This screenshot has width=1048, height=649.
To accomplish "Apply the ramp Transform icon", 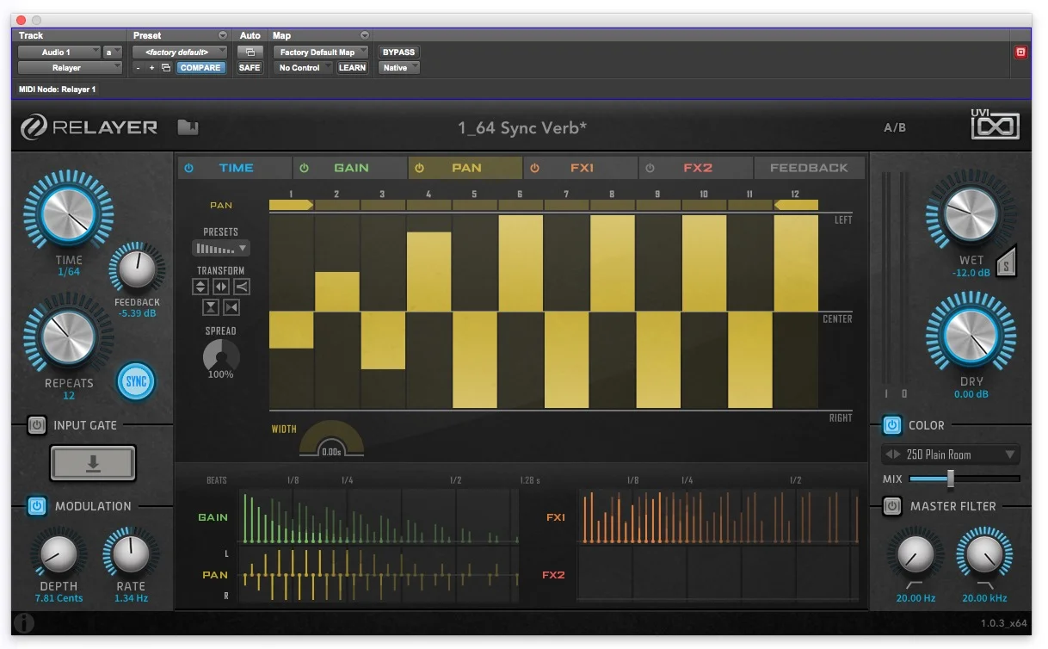I will 242,287.
